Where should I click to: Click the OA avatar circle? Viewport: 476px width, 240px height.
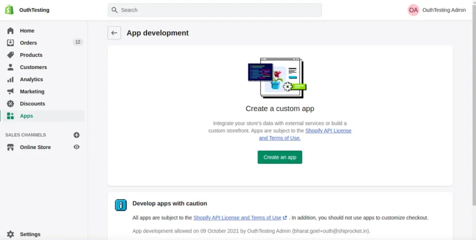(413, 10)
